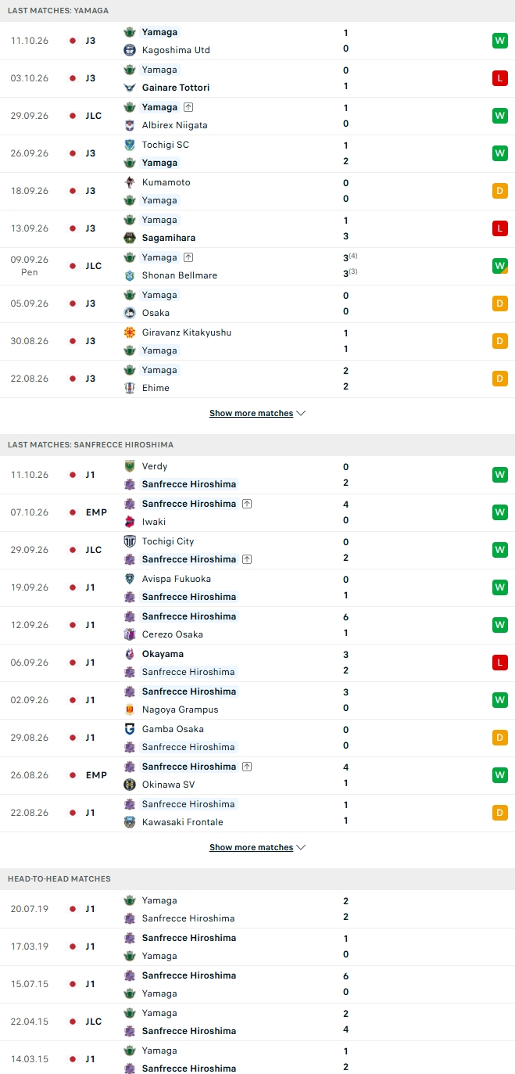Image resolution: width=515 pixels, height=1074 pixels.
Task: Open the Kawasaki Frontale team name
Action: pyautogui.click(x=183, y=822)
